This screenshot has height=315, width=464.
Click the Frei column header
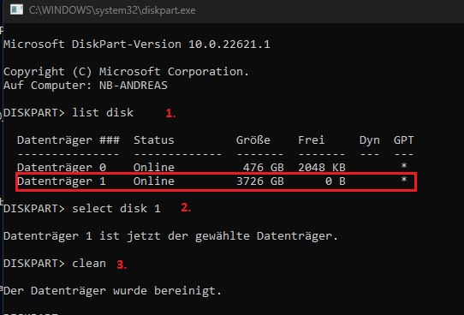[312, 140]
